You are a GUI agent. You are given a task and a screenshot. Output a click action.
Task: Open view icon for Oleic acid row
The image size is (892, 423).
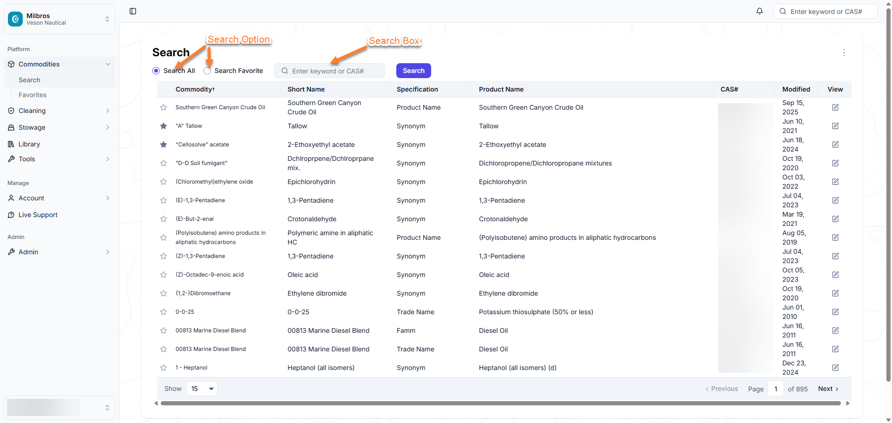click(x=835, y=275)
